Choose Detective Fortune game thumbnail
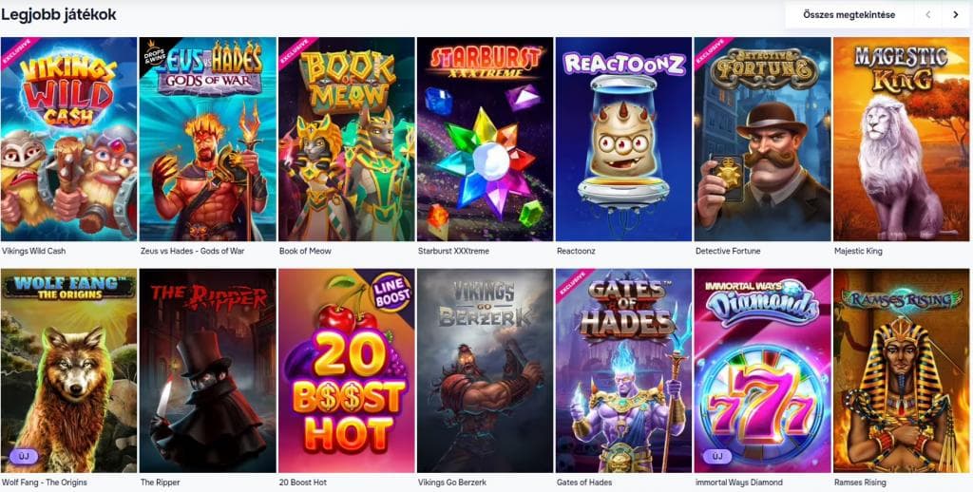This screenshot has width=973, height=492. 763,139
